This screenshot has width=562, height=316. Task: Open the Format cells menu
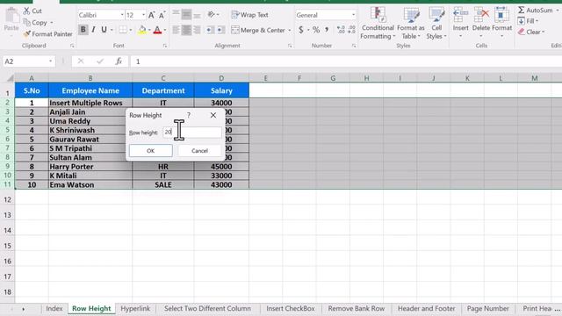click(x=501, y=22)
